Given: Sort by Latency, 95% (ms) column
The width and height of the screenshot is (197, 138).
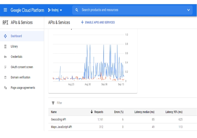Looking at the screenshot, I should pos(174,112).
